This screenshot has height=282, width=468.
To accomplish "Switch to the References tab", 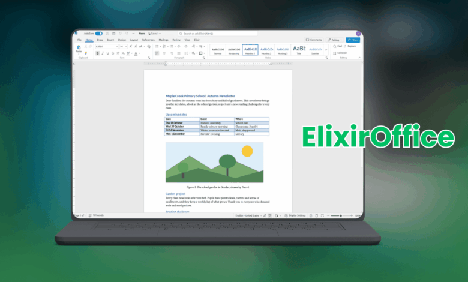I will pyautogui.click(x=148, y=40).
